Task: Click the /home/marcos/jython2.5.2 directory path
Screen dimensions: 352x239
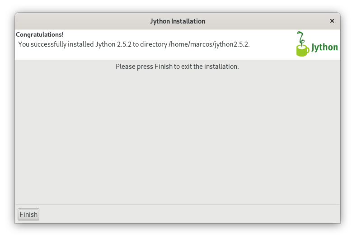Action: pos(209,44)
